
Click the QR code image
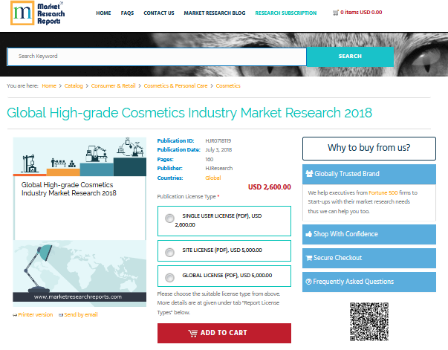[369, 322]
